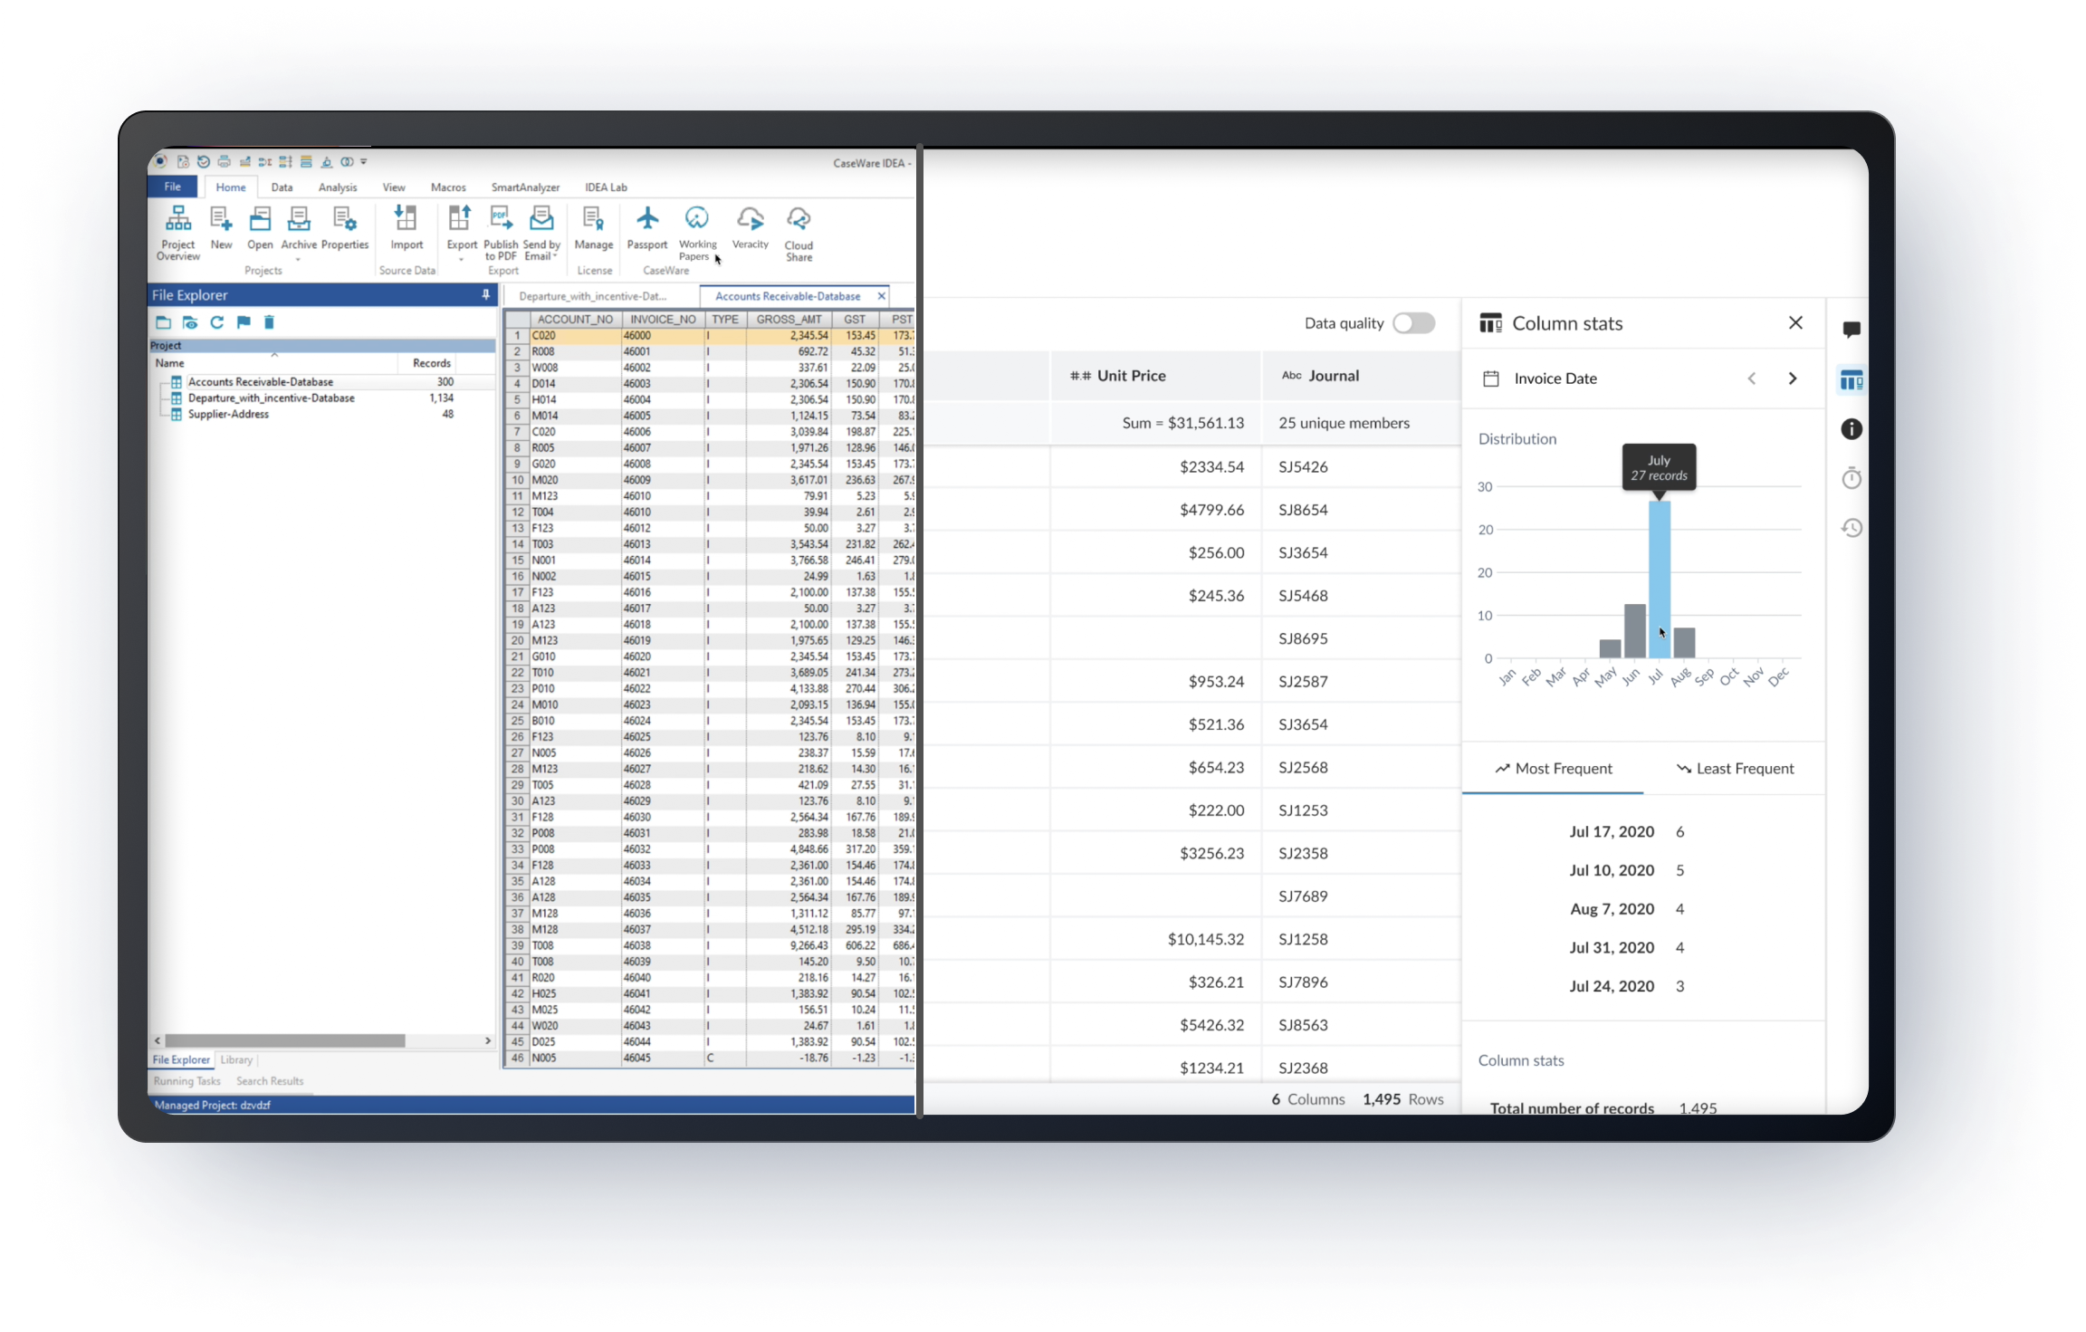
Task: Open the history clock sidebar icon
Action: (x=1852, y=528)
